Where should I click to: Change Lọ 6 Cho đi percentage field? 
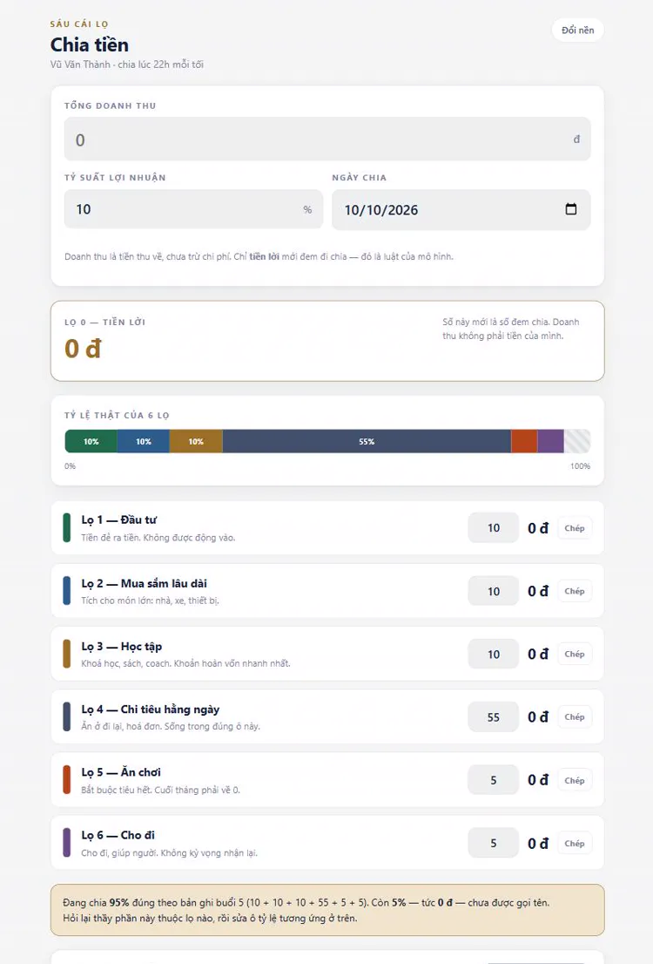point(494,844)
